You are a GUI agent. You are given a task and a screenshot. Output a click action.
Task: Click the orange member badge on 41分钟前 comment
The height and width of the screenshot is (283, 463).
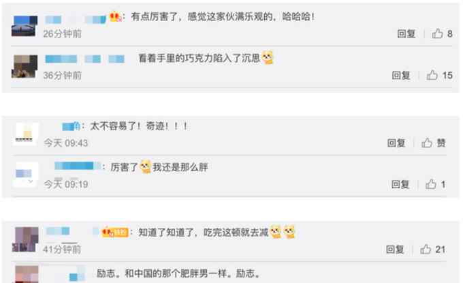point(115,232)
